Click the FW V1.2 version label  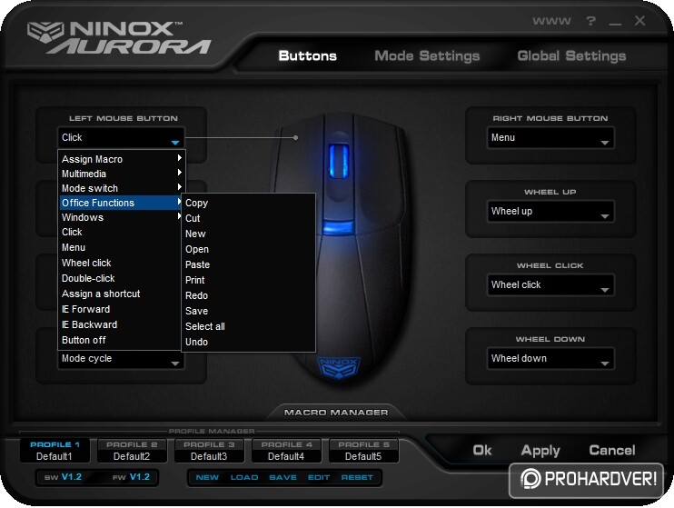(x=131, y=477)
